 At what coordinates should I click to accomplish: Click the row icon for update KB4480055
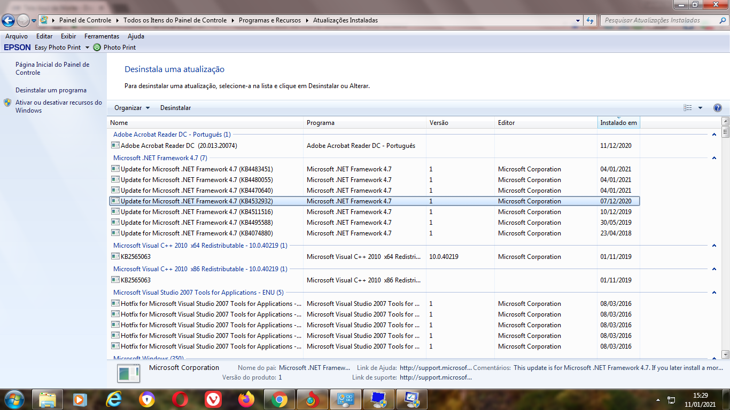point(115,179)
